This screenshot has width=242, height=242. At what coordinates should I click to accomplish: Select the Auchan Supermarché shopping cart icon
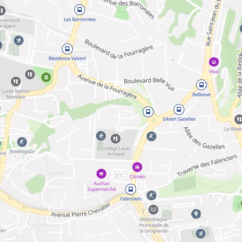pyautogui.click(x=101, y=173)
